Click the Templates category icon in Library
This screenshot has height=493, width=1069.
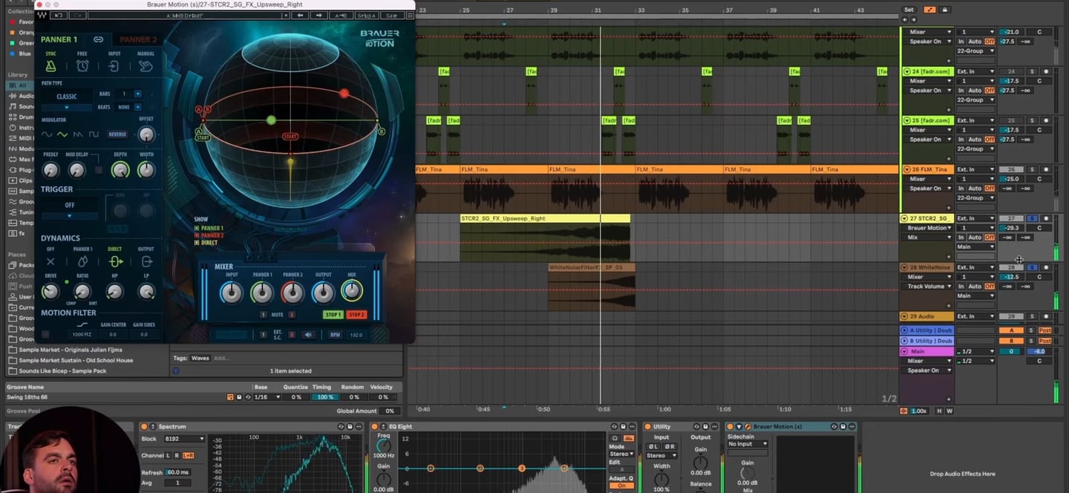(x=13, y=223)
